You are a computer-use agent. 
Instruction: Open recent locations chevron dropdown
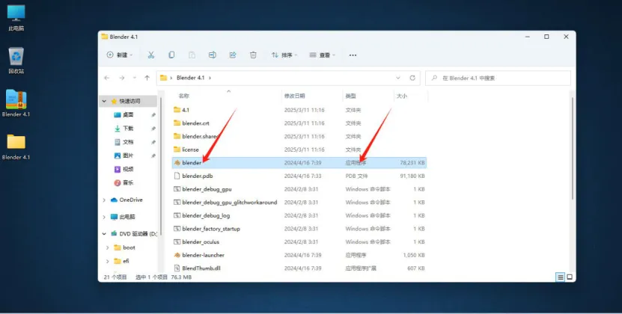(135, 78)
